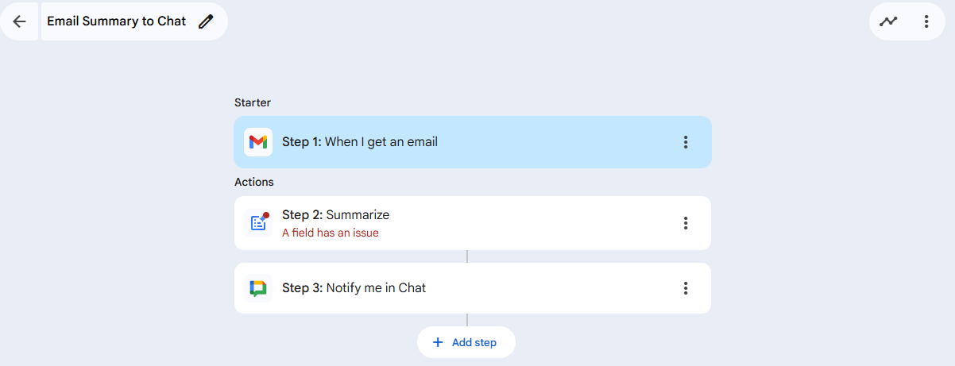The height and width of the screenshot is (366, 955).
Task: Click the 'Starter' section label
Action: [253, 102]
